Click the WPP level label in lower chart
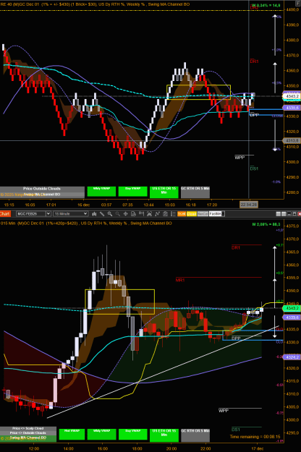The width and height of the screenshot is (301, 452). pyautogui.click(x=223, y=411)
